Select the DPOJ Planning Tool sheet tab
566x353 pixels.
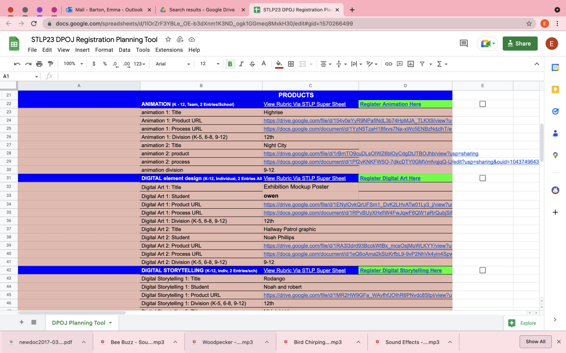coord(79,323)
